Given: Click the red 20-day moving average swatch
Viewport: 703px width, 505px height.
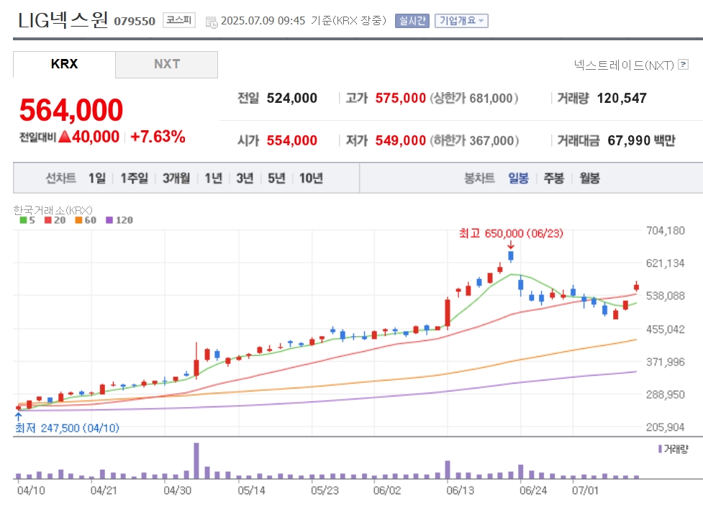Looking at the screenshot, I should 48,220.
